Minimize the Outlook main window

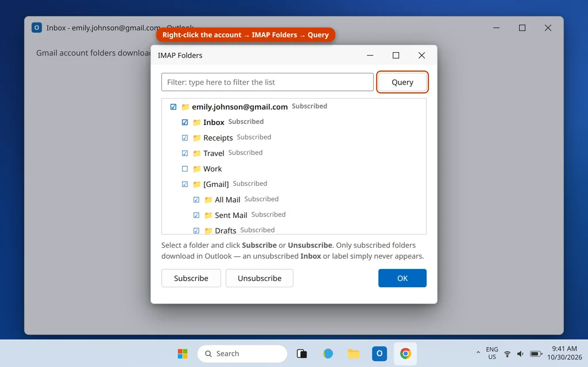[496, 28]
